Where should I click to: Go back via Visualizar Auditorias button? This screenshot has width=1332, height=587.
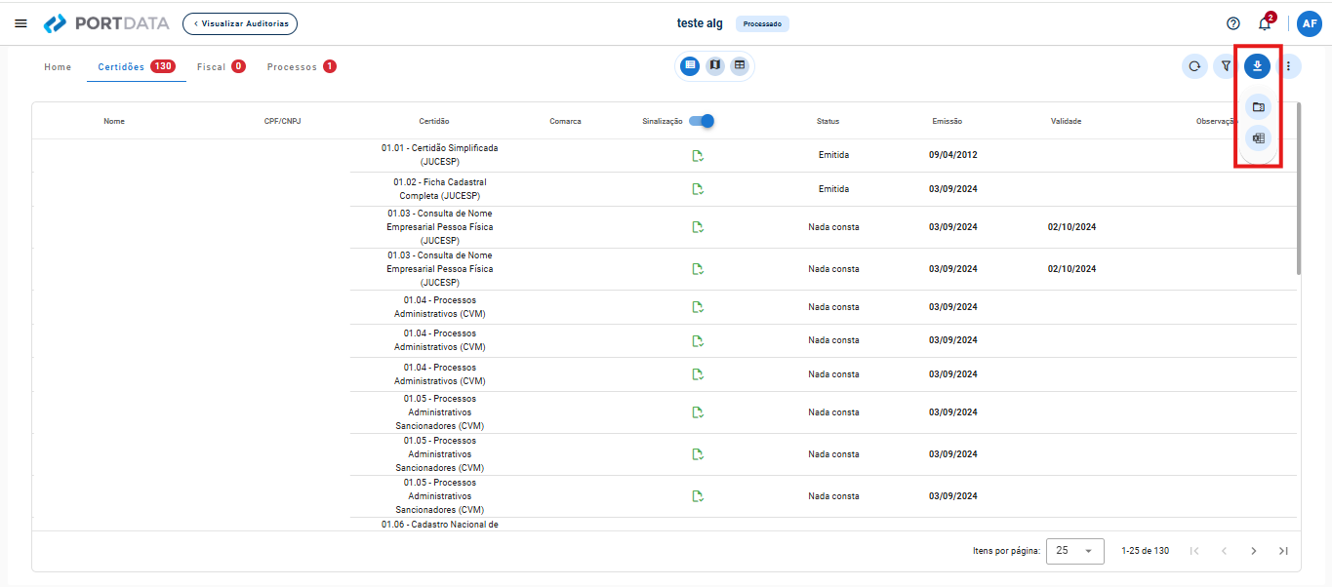click(240, 23)
